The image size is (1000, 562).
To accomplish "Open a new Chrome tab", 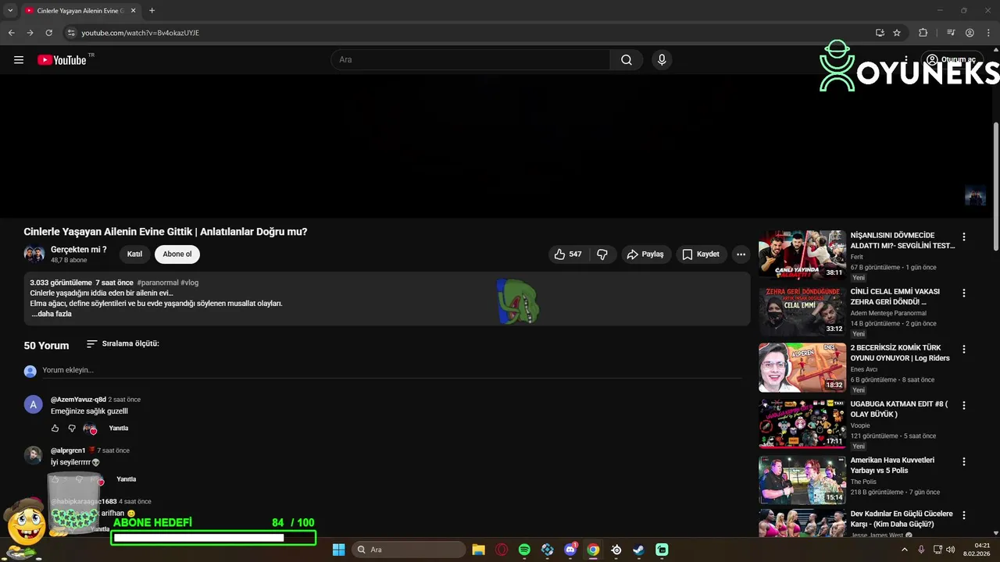I will click(x=152, y=11).
